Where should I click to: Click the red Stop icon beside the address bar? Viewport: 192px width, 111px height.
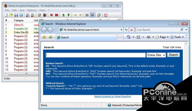[131, 30]
